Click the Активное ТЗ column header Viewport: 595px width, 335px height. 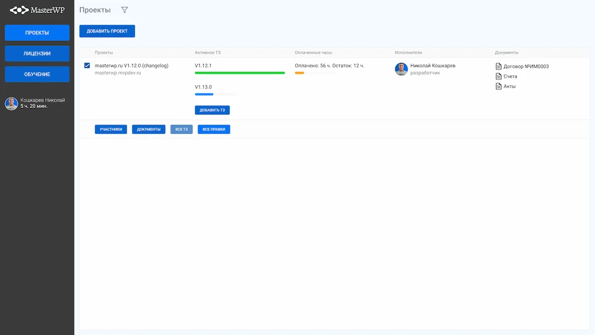pyautogui.click(x=208, y=52)
